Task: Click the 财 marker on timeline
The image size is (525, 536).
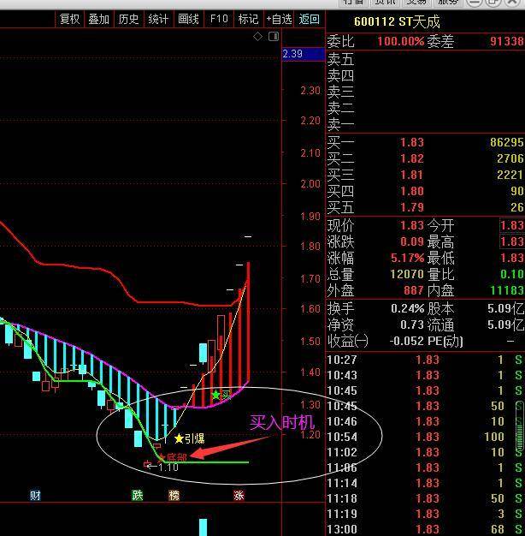Action: coord(35,495)
